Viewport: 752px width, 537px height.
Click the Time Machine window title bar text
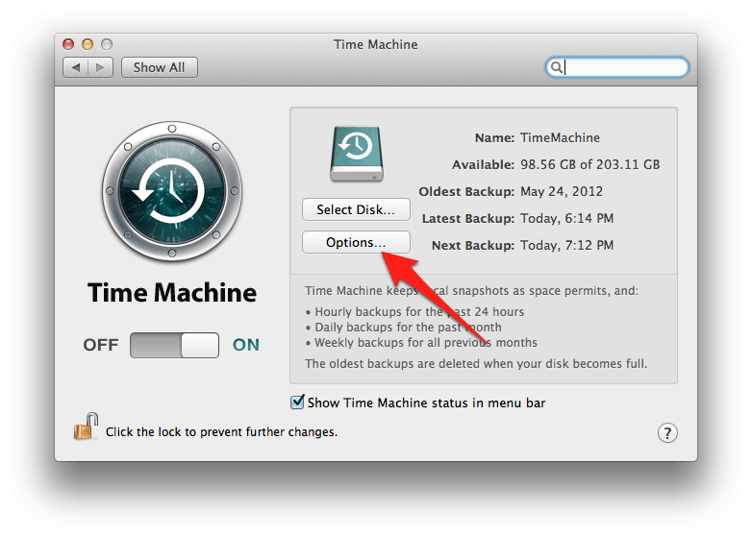tap(375, 44)
